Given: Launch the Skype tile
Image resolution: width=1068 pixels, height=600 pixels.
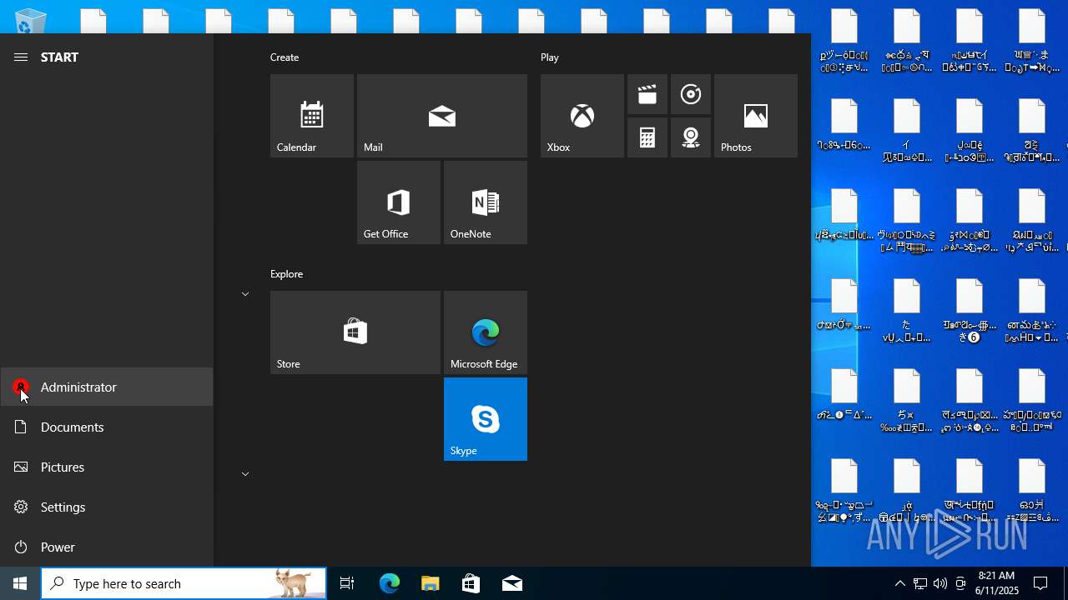Looking at the screenshot, I should click(x=486, y=419).
